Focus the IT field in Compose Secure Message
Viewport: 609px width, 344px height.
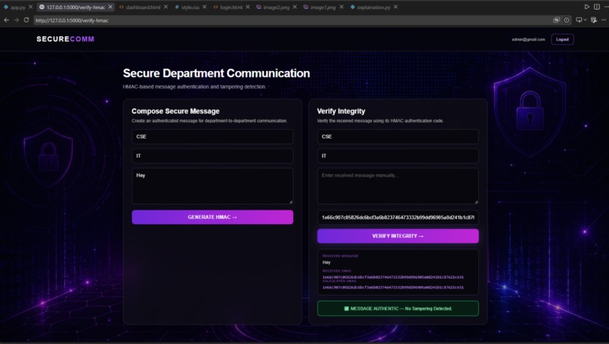coord(212,156)
